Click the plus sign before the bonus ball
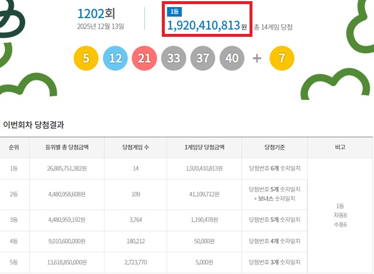374x274 pixels. [257, 58]
